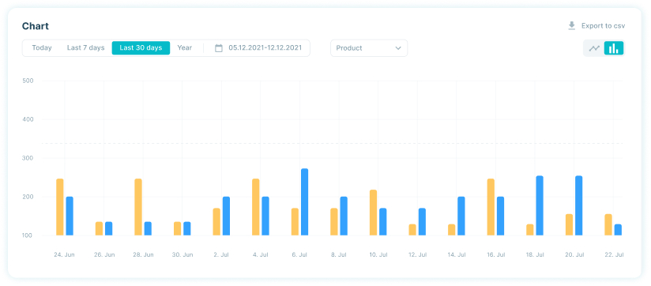Click the orange bar for 12. Jul
The height and width of the screenshot is (286, 651).
pos(412,230)
